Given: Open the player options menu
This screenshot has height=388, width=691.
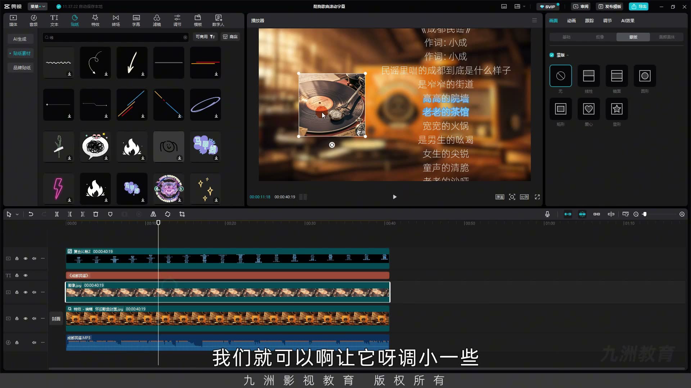Looking at the screenshot, I should coord(534,20).
